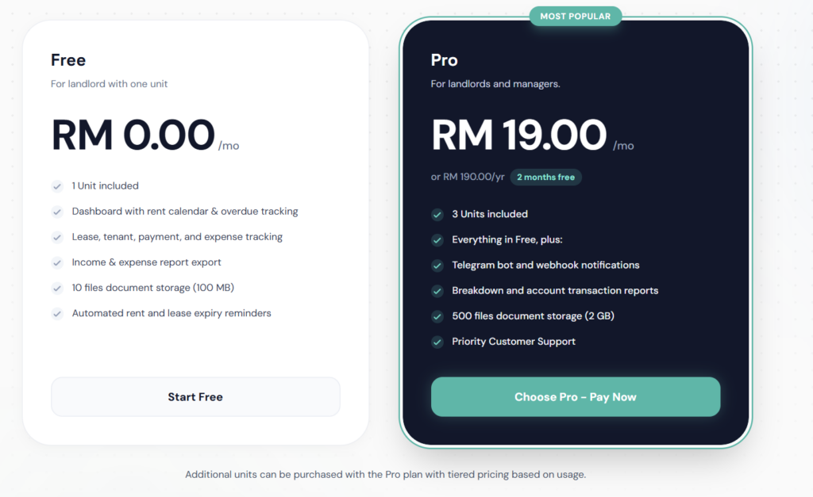813x497 pixels.
Task: Toggle the check for "Lease, tenant, payment, and expense tracking"
Action: point(57,237)
